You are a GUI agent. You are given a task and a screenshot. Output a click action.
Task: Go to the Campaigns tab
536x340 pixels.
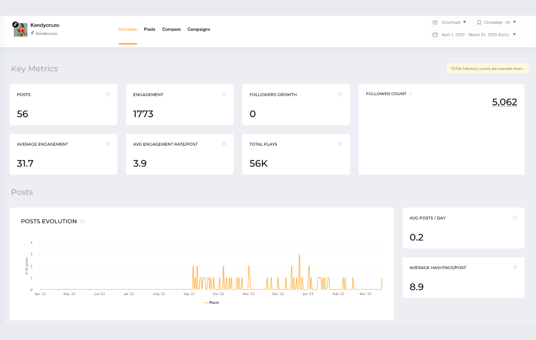199,29
